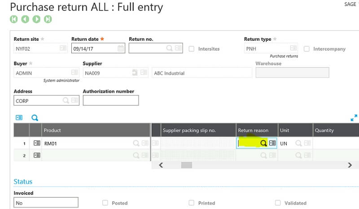This screenshot has width=359, height=209.
Task: Enable the Intersites checkbox
Action: tap(192, 49)
